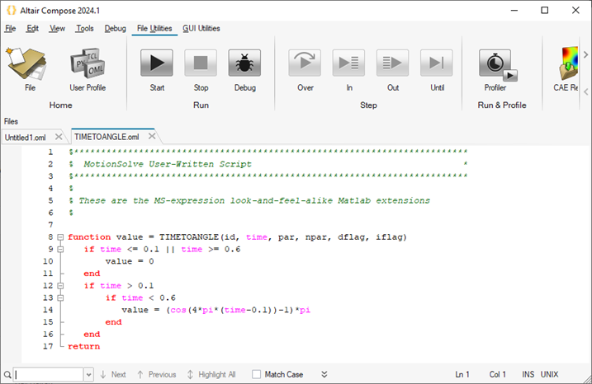Click the UNIX line-ending indicator
The image size is (592, 384).
click(549, 374)
